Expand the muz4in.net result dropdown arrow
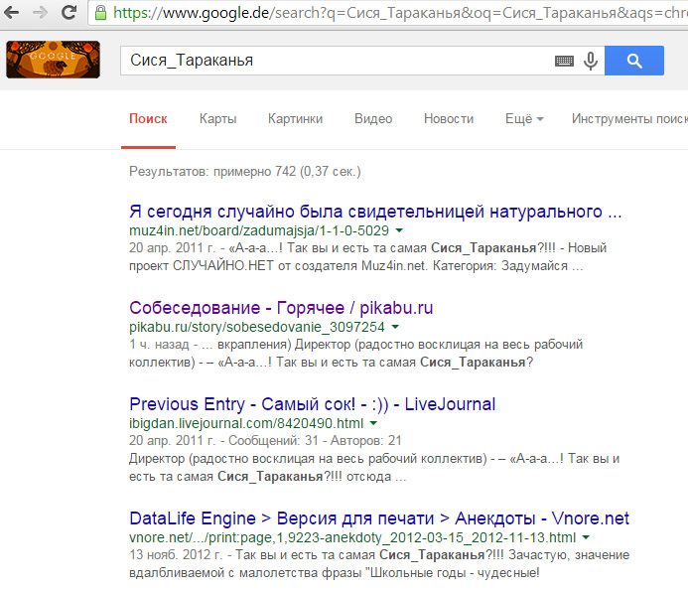 click(x=398, y=230)
